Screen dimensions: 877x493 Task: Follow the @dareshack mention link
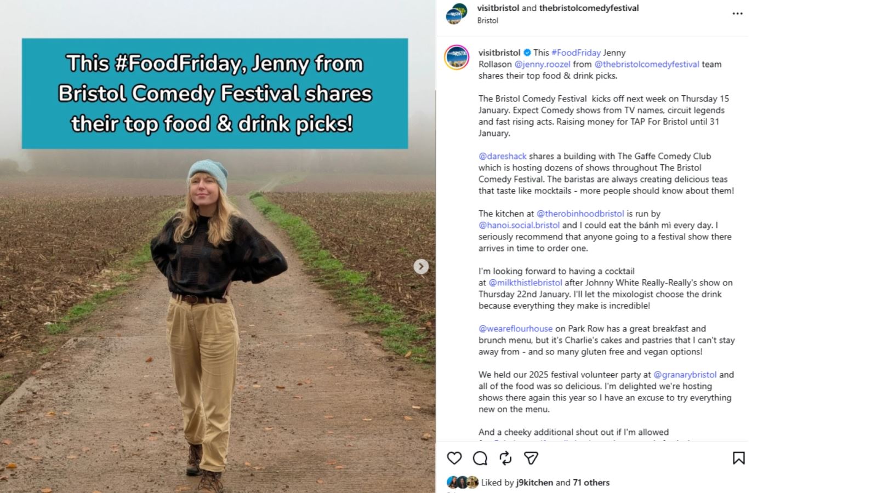coord(502,156)
